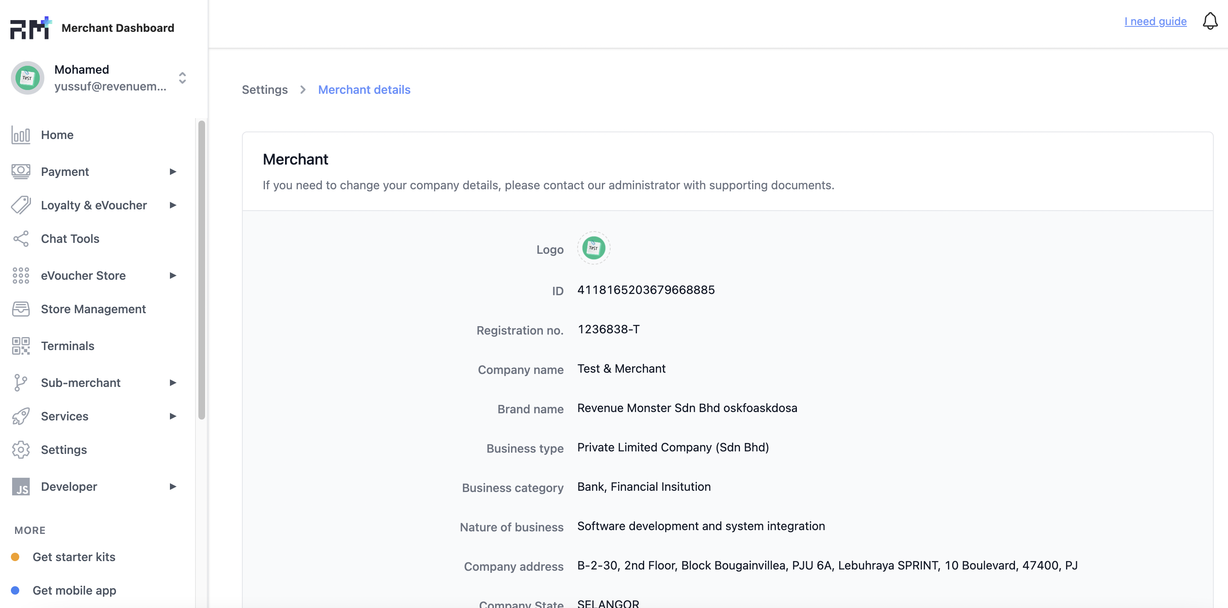Screen dimensions: 1228x608
Task: Expand the Payment submenu arrow
Action: [172, 172]
